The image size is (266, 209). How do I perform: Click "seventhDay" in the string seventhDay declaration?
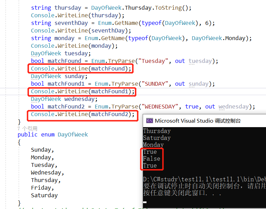[71, 23]
